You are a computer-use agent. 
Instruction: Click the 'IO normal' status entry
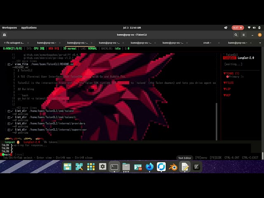(70, 49)
